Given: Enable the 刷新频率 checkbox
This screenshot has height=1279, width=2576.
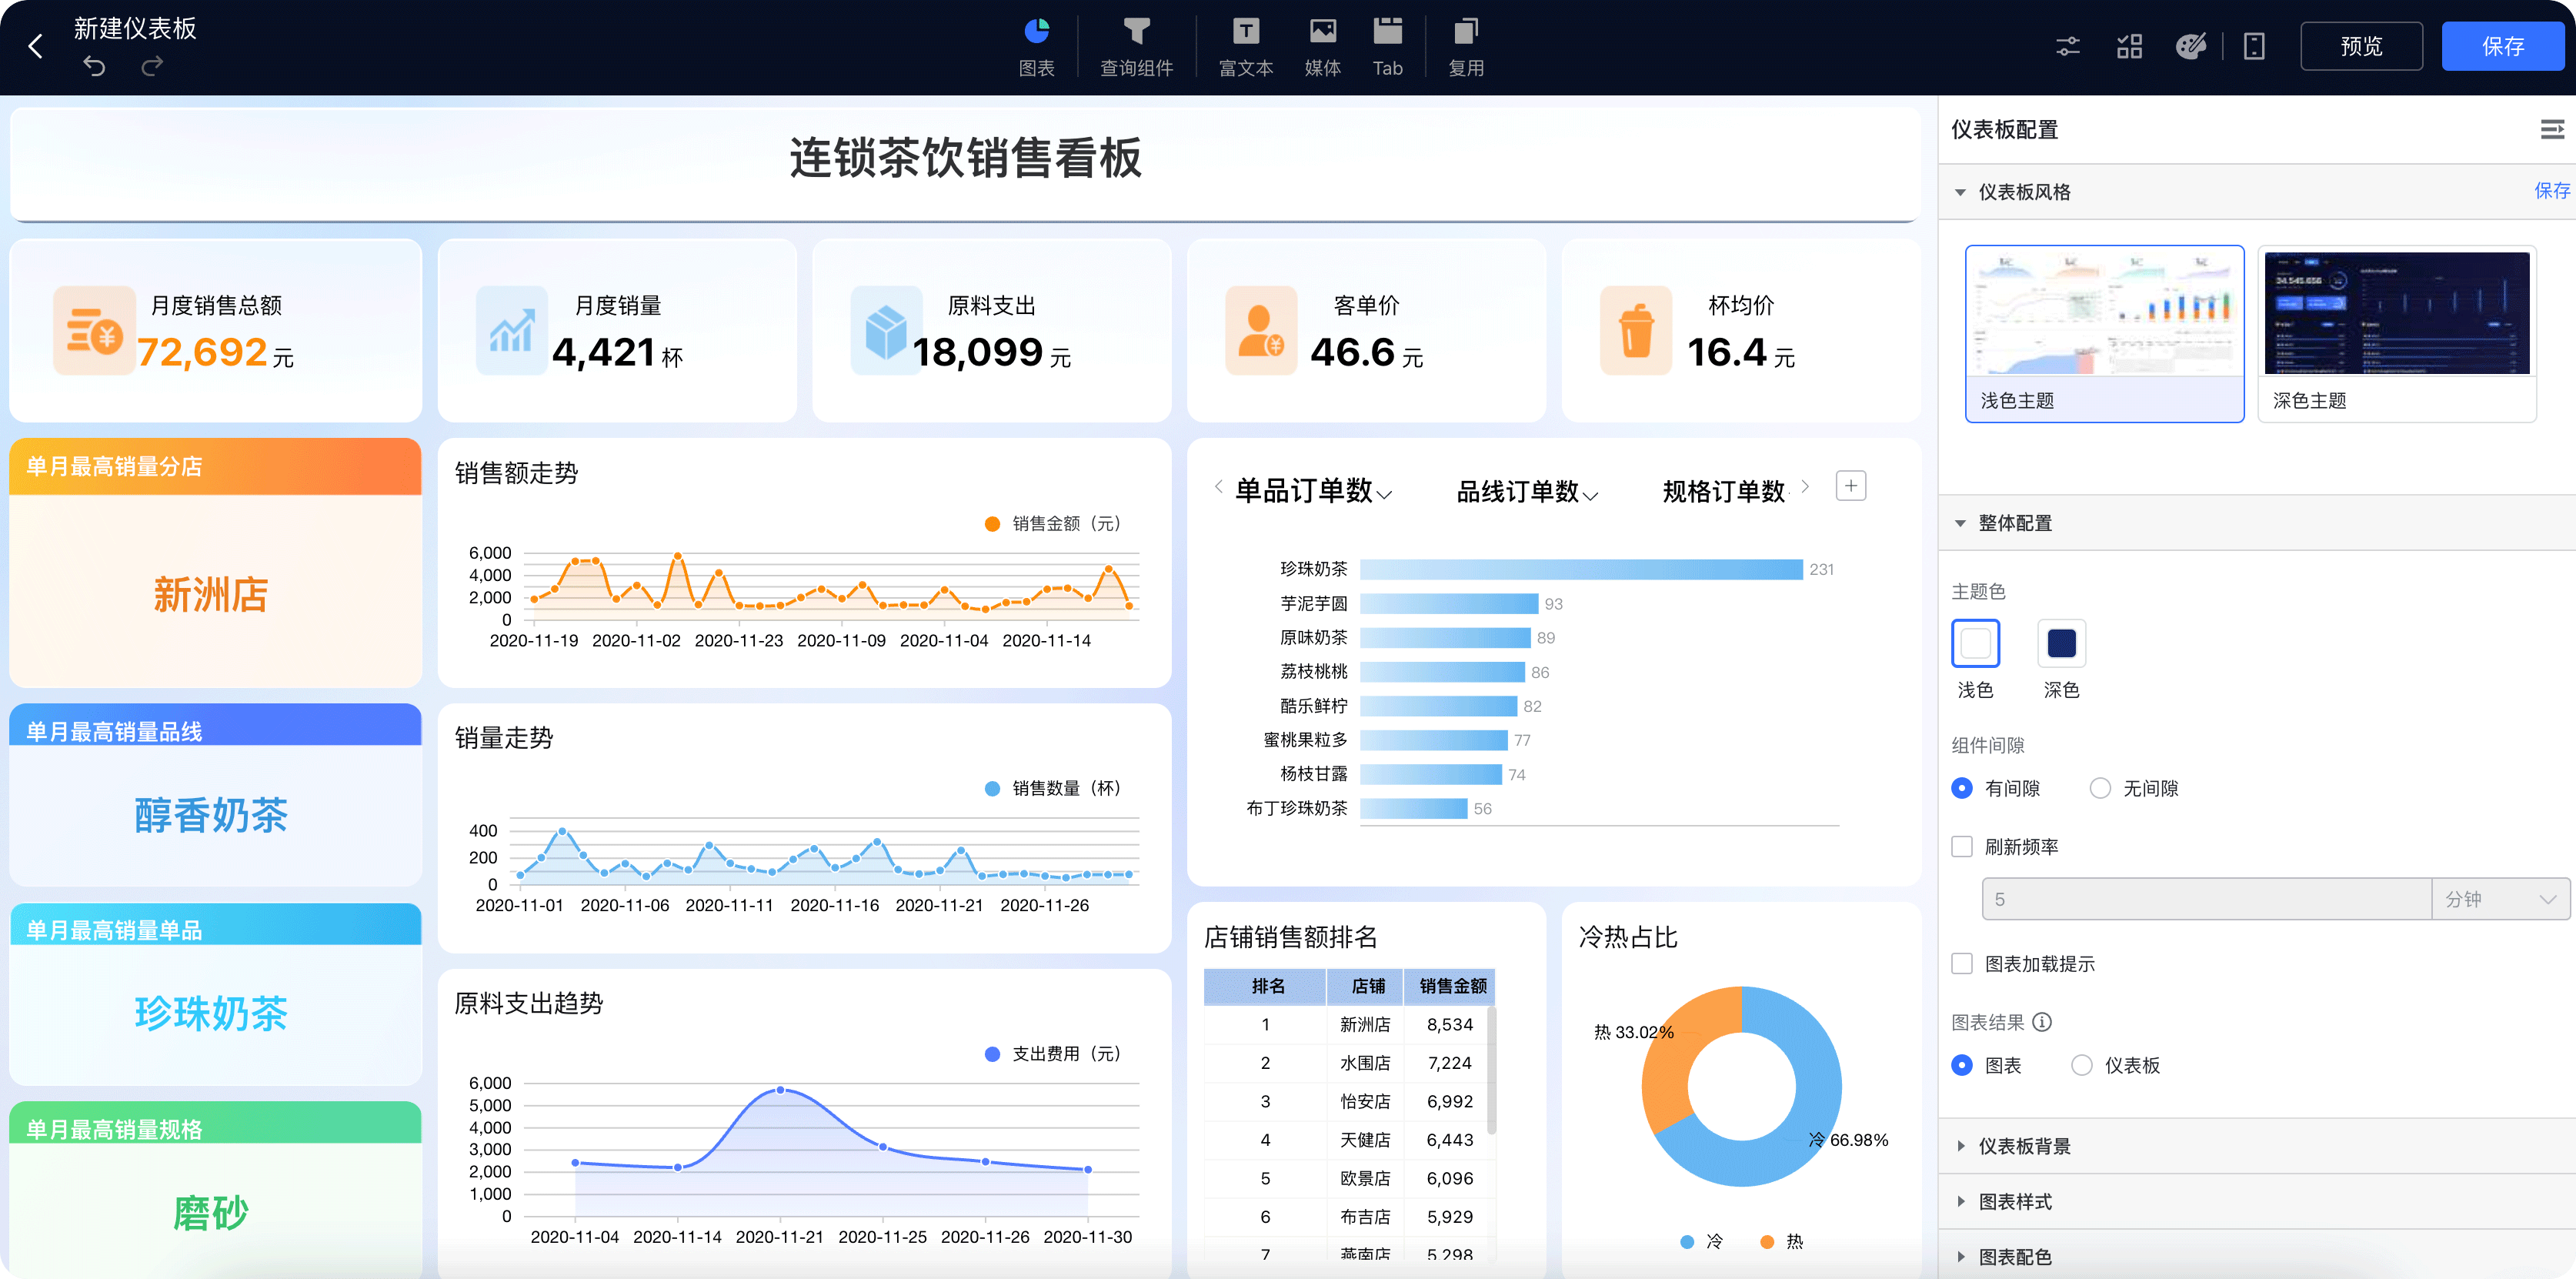Looking at the screenshot, I should click(x=1962, y=846).
